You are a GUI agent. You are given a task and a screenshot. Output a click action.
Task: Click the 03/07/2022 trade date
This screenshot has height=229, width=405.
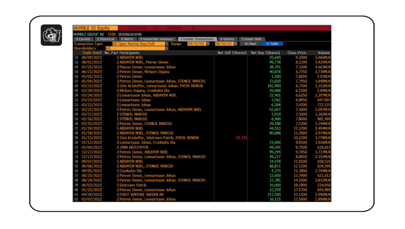pos(91,199)
